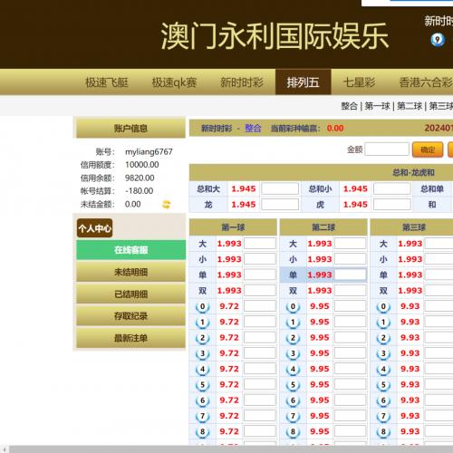Image resolution: width=453 pixels, height=453 pixels.
Task: Click the 虎 bet amount field
Action: [392, 205]
